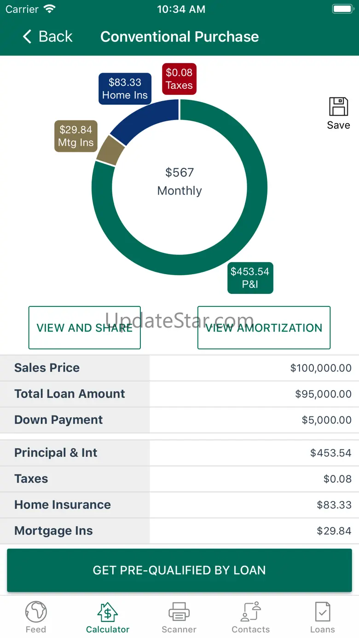Select the Sales Price row
The image size is (359, 638).
(x=179, y=368)
